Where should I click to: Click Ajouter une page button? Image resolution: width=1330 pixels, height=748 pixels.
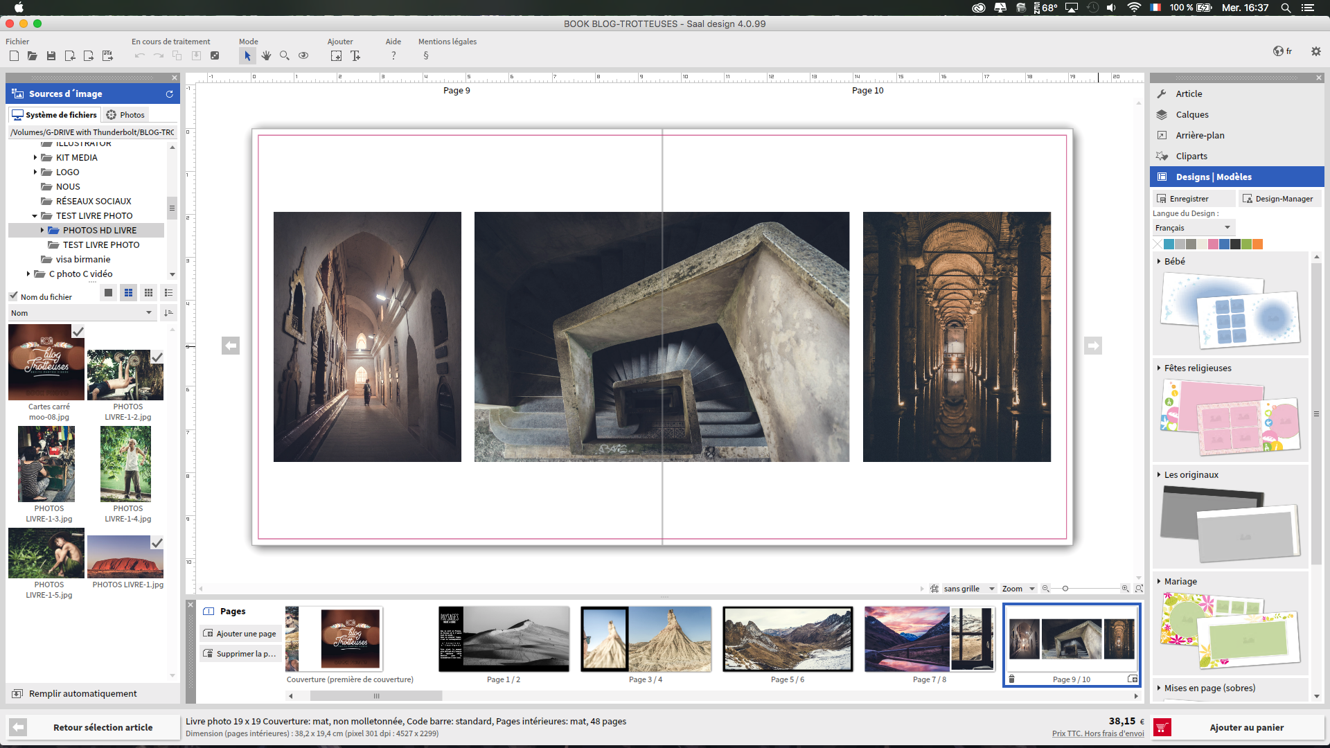tap(240, 634)
